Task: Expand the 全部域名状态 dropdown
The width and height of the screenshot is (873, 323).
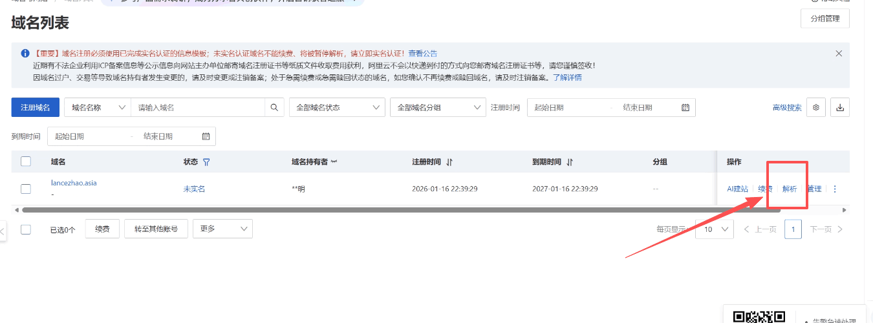Action: click(337, 107)
